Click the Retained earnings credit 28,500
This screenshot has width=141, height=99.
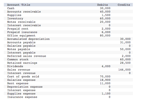point(125,63)
